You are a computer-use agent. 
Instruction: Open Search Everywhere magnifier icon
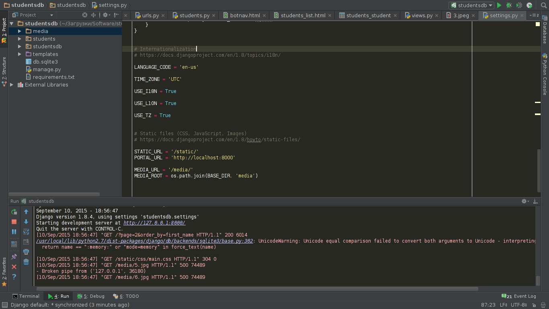click(x=544, y=5)
